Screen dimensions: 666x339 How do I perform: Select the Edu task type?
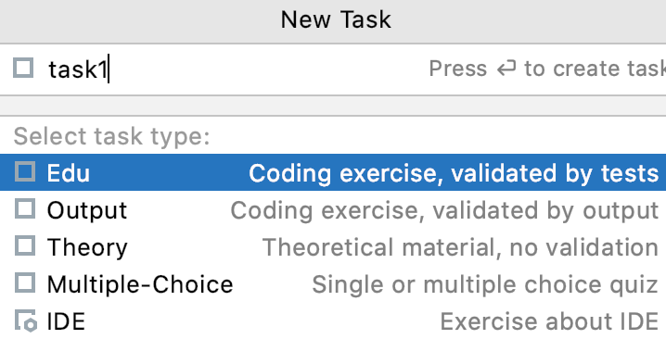(x=333, y=172)
